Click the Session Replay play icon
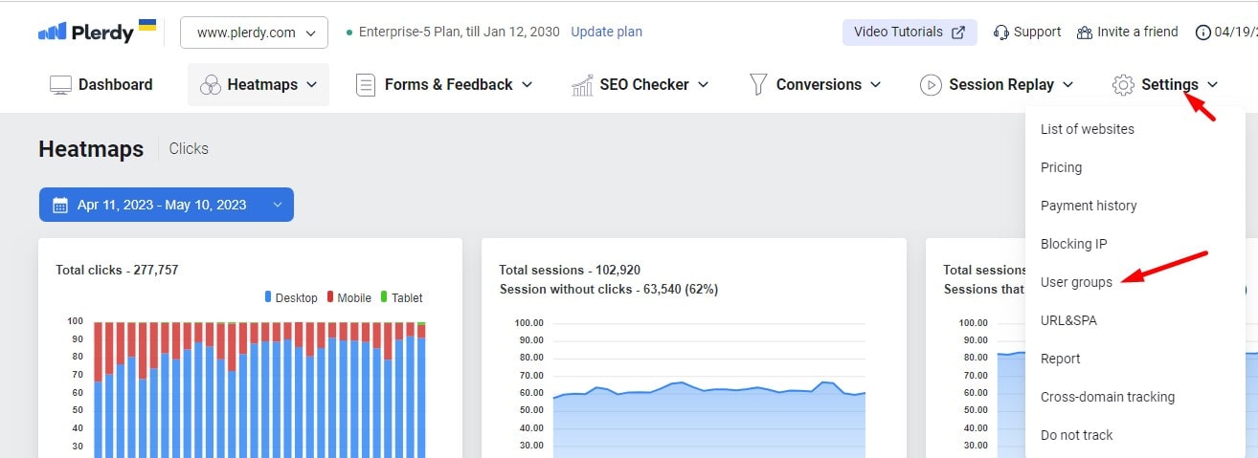 tap(930, 85)
